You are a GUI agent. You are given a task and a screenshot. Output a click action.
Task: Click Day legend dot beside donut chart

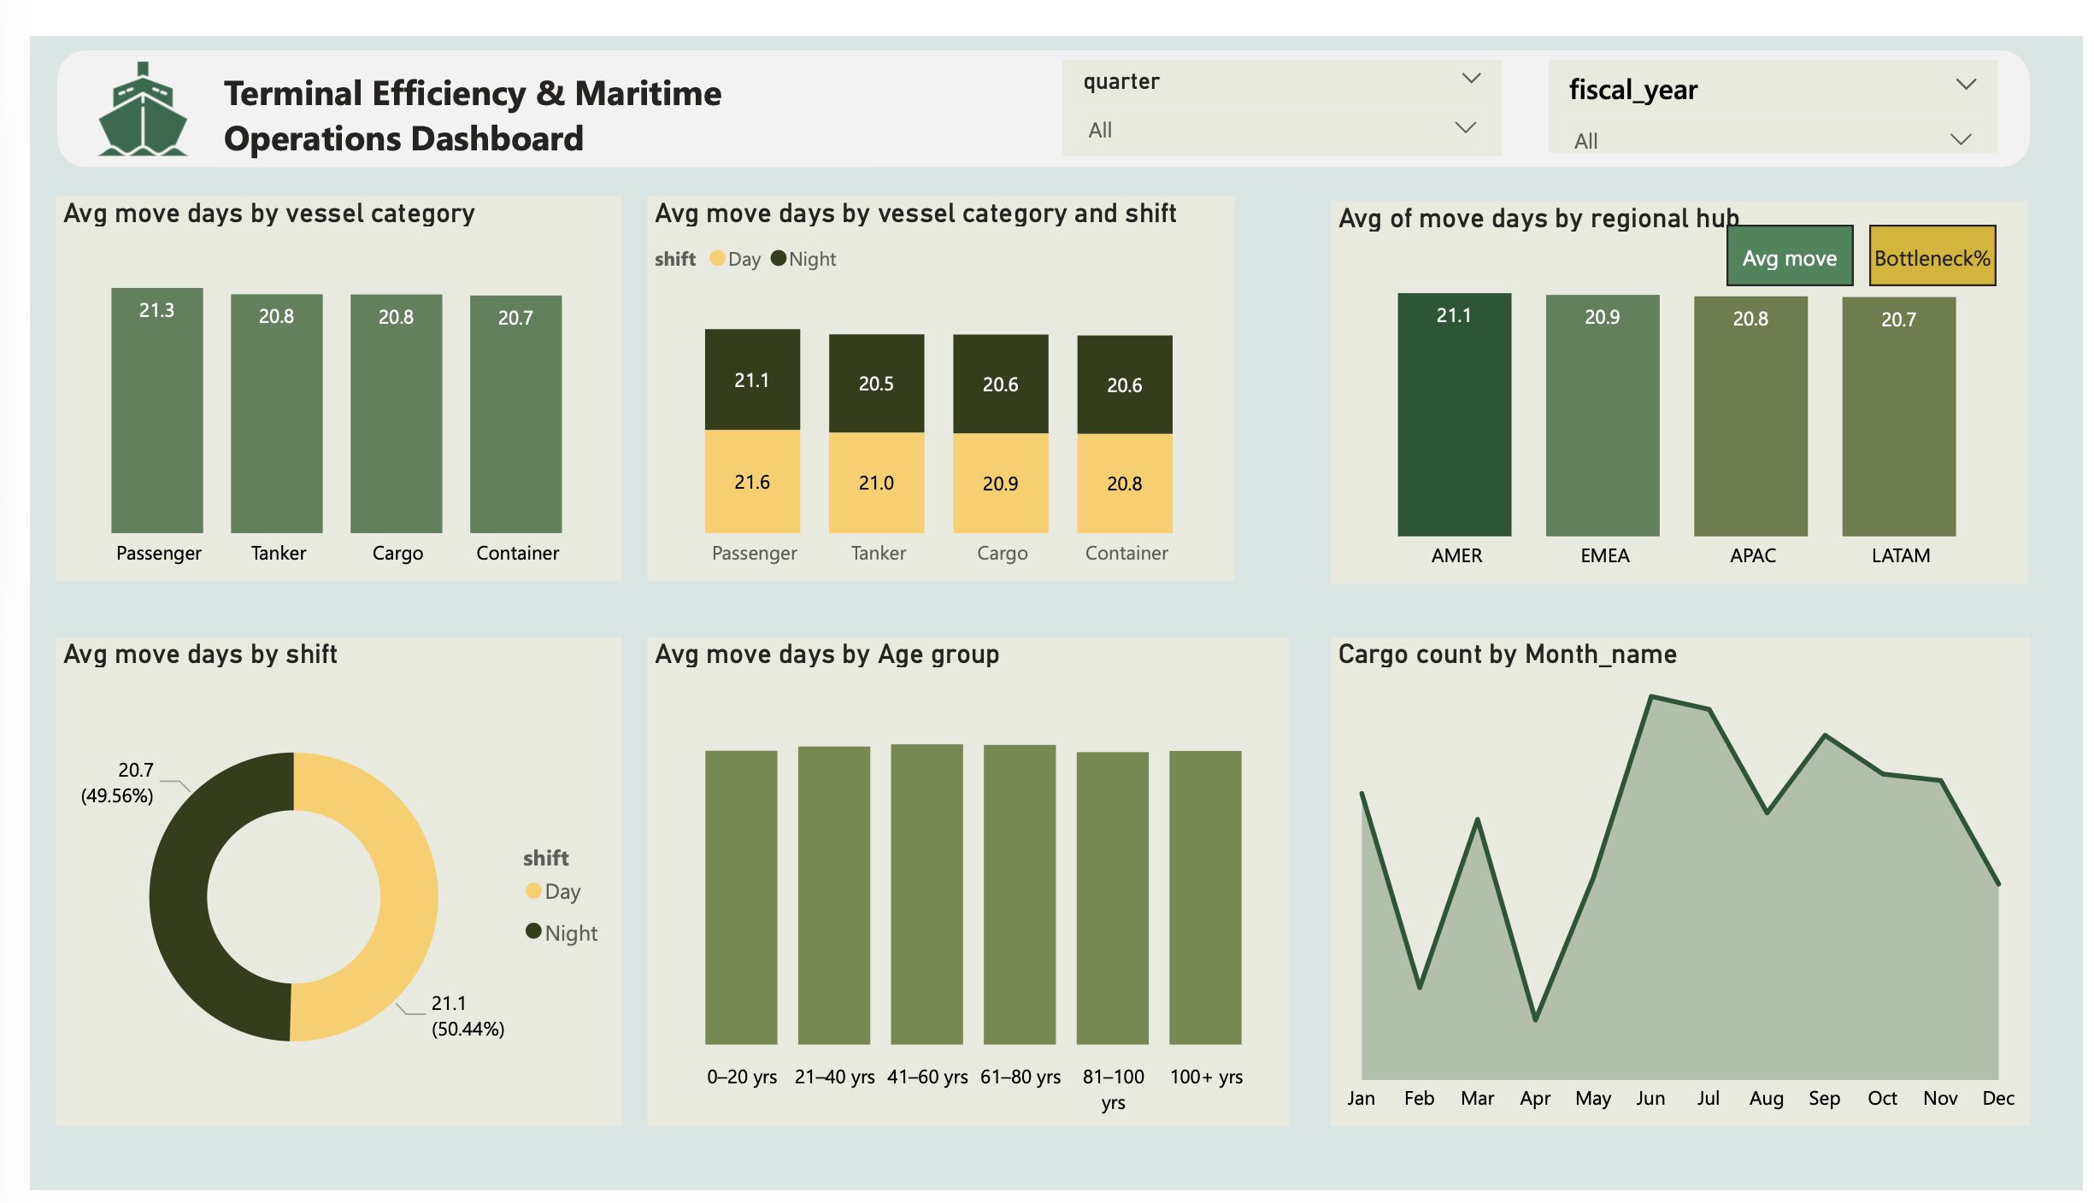pyautogui.click(x=533, y=890)
